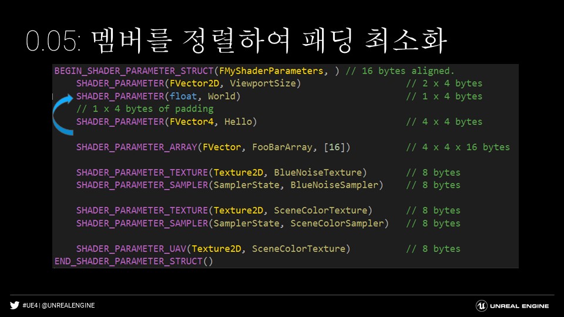
Task: Click the BlueNoiseSampler parameter name
Action: click(334, 185)
